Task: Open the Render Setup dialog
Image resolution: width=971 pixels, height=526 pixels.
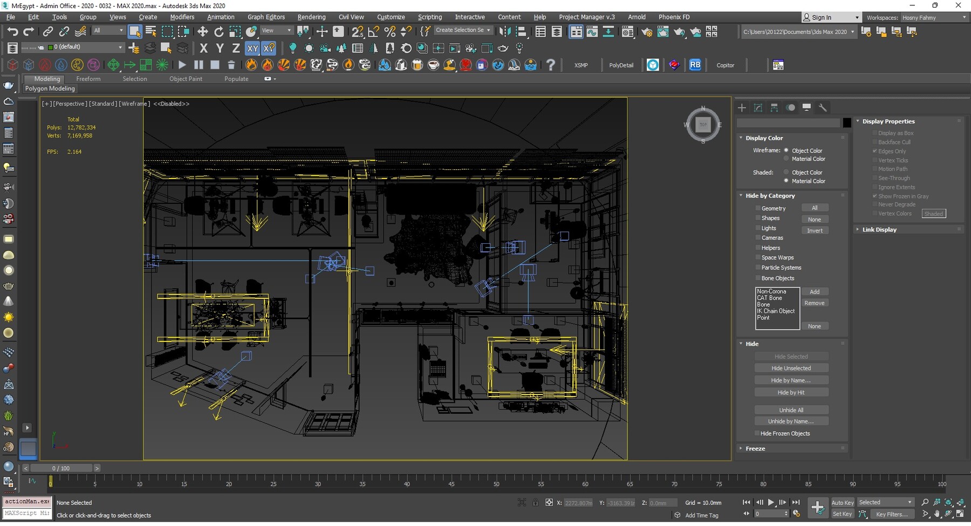Action: [647, 31]
